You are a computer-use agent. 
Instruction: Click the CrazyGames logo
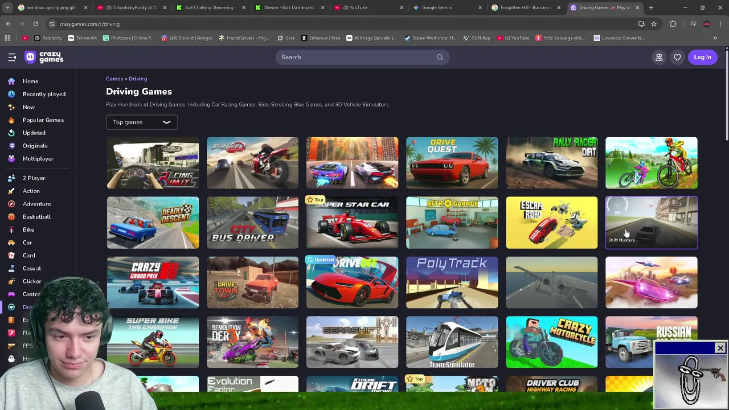(44, 57)
